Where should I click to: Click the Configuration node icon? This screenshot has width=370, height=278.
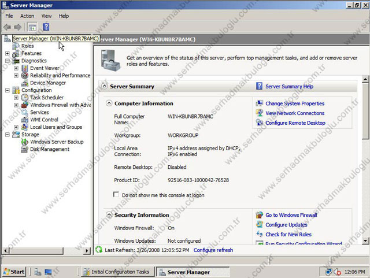click(x=16, y=90)
